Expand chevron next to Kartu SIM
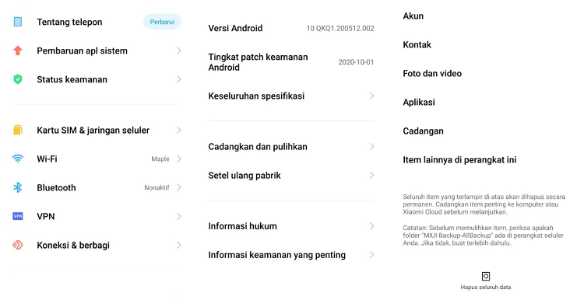Image resolution: width=584 pixels, height=307 pixels. [x=179, y=130]
